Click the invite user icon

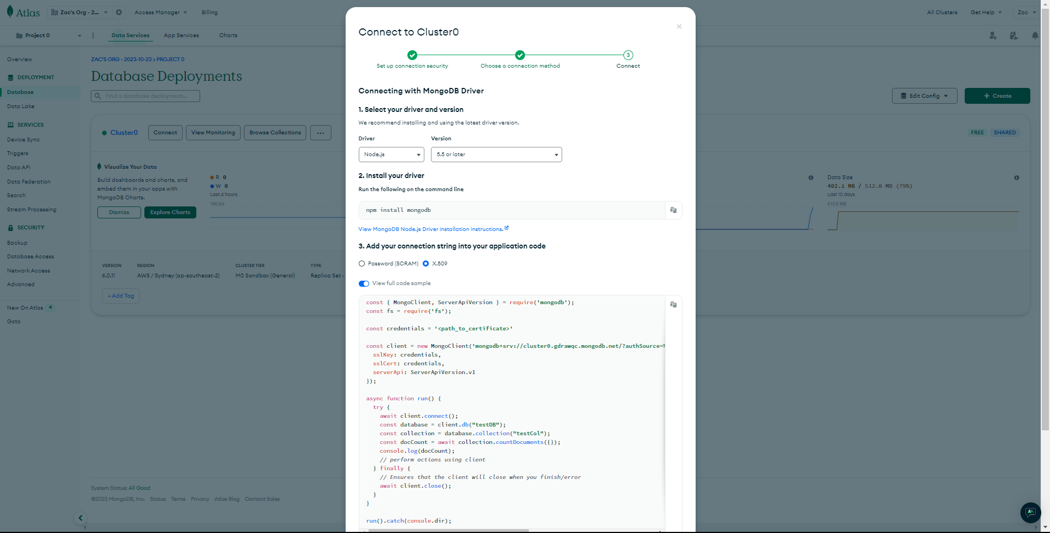tap(993, 35)
